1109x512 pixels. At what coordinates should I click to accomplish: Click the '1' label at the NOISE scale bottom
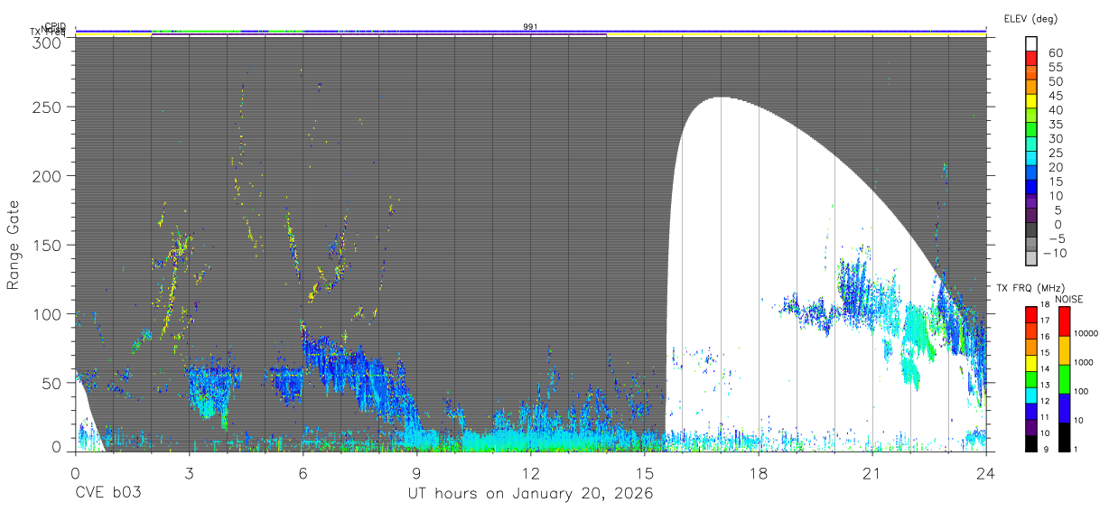pos(1076,450)
